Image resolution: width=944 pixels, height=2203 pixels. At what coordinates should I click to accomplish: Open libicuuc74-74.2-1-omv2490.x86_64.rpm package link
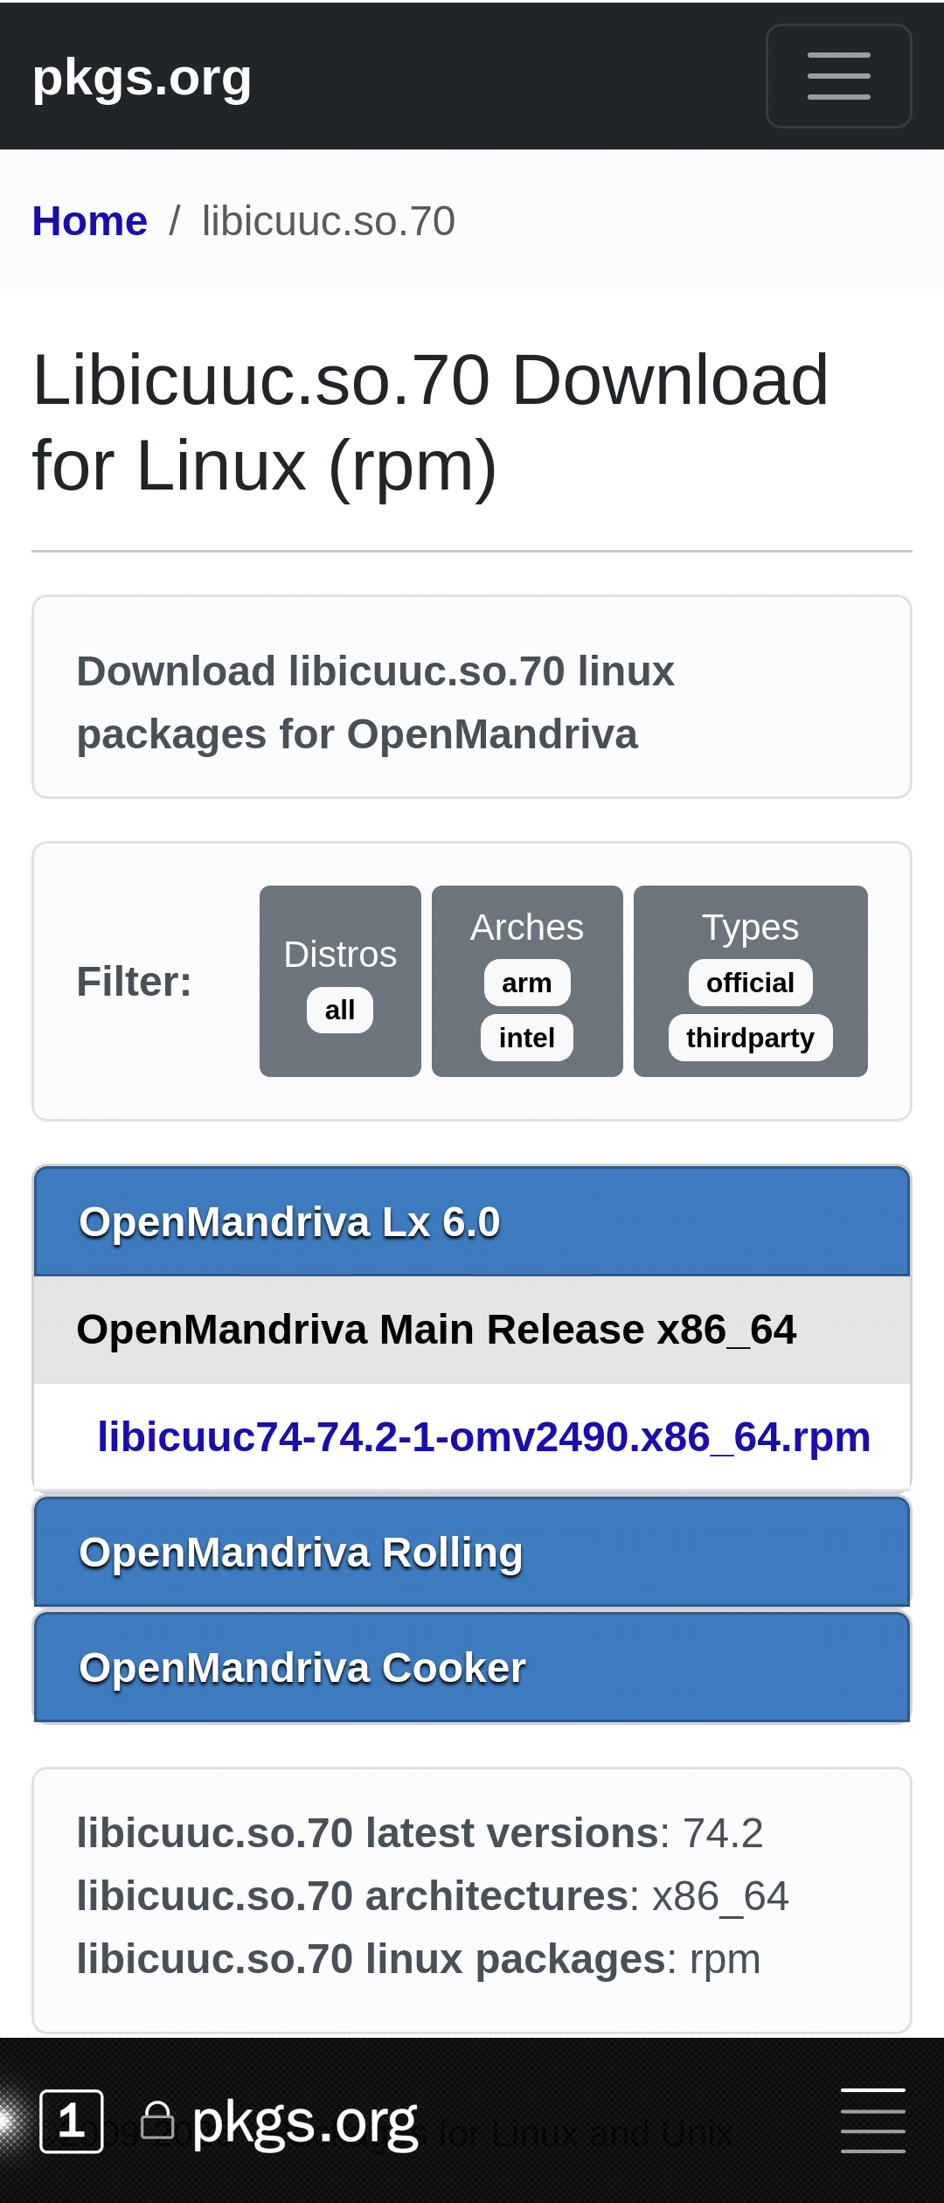483,1436
